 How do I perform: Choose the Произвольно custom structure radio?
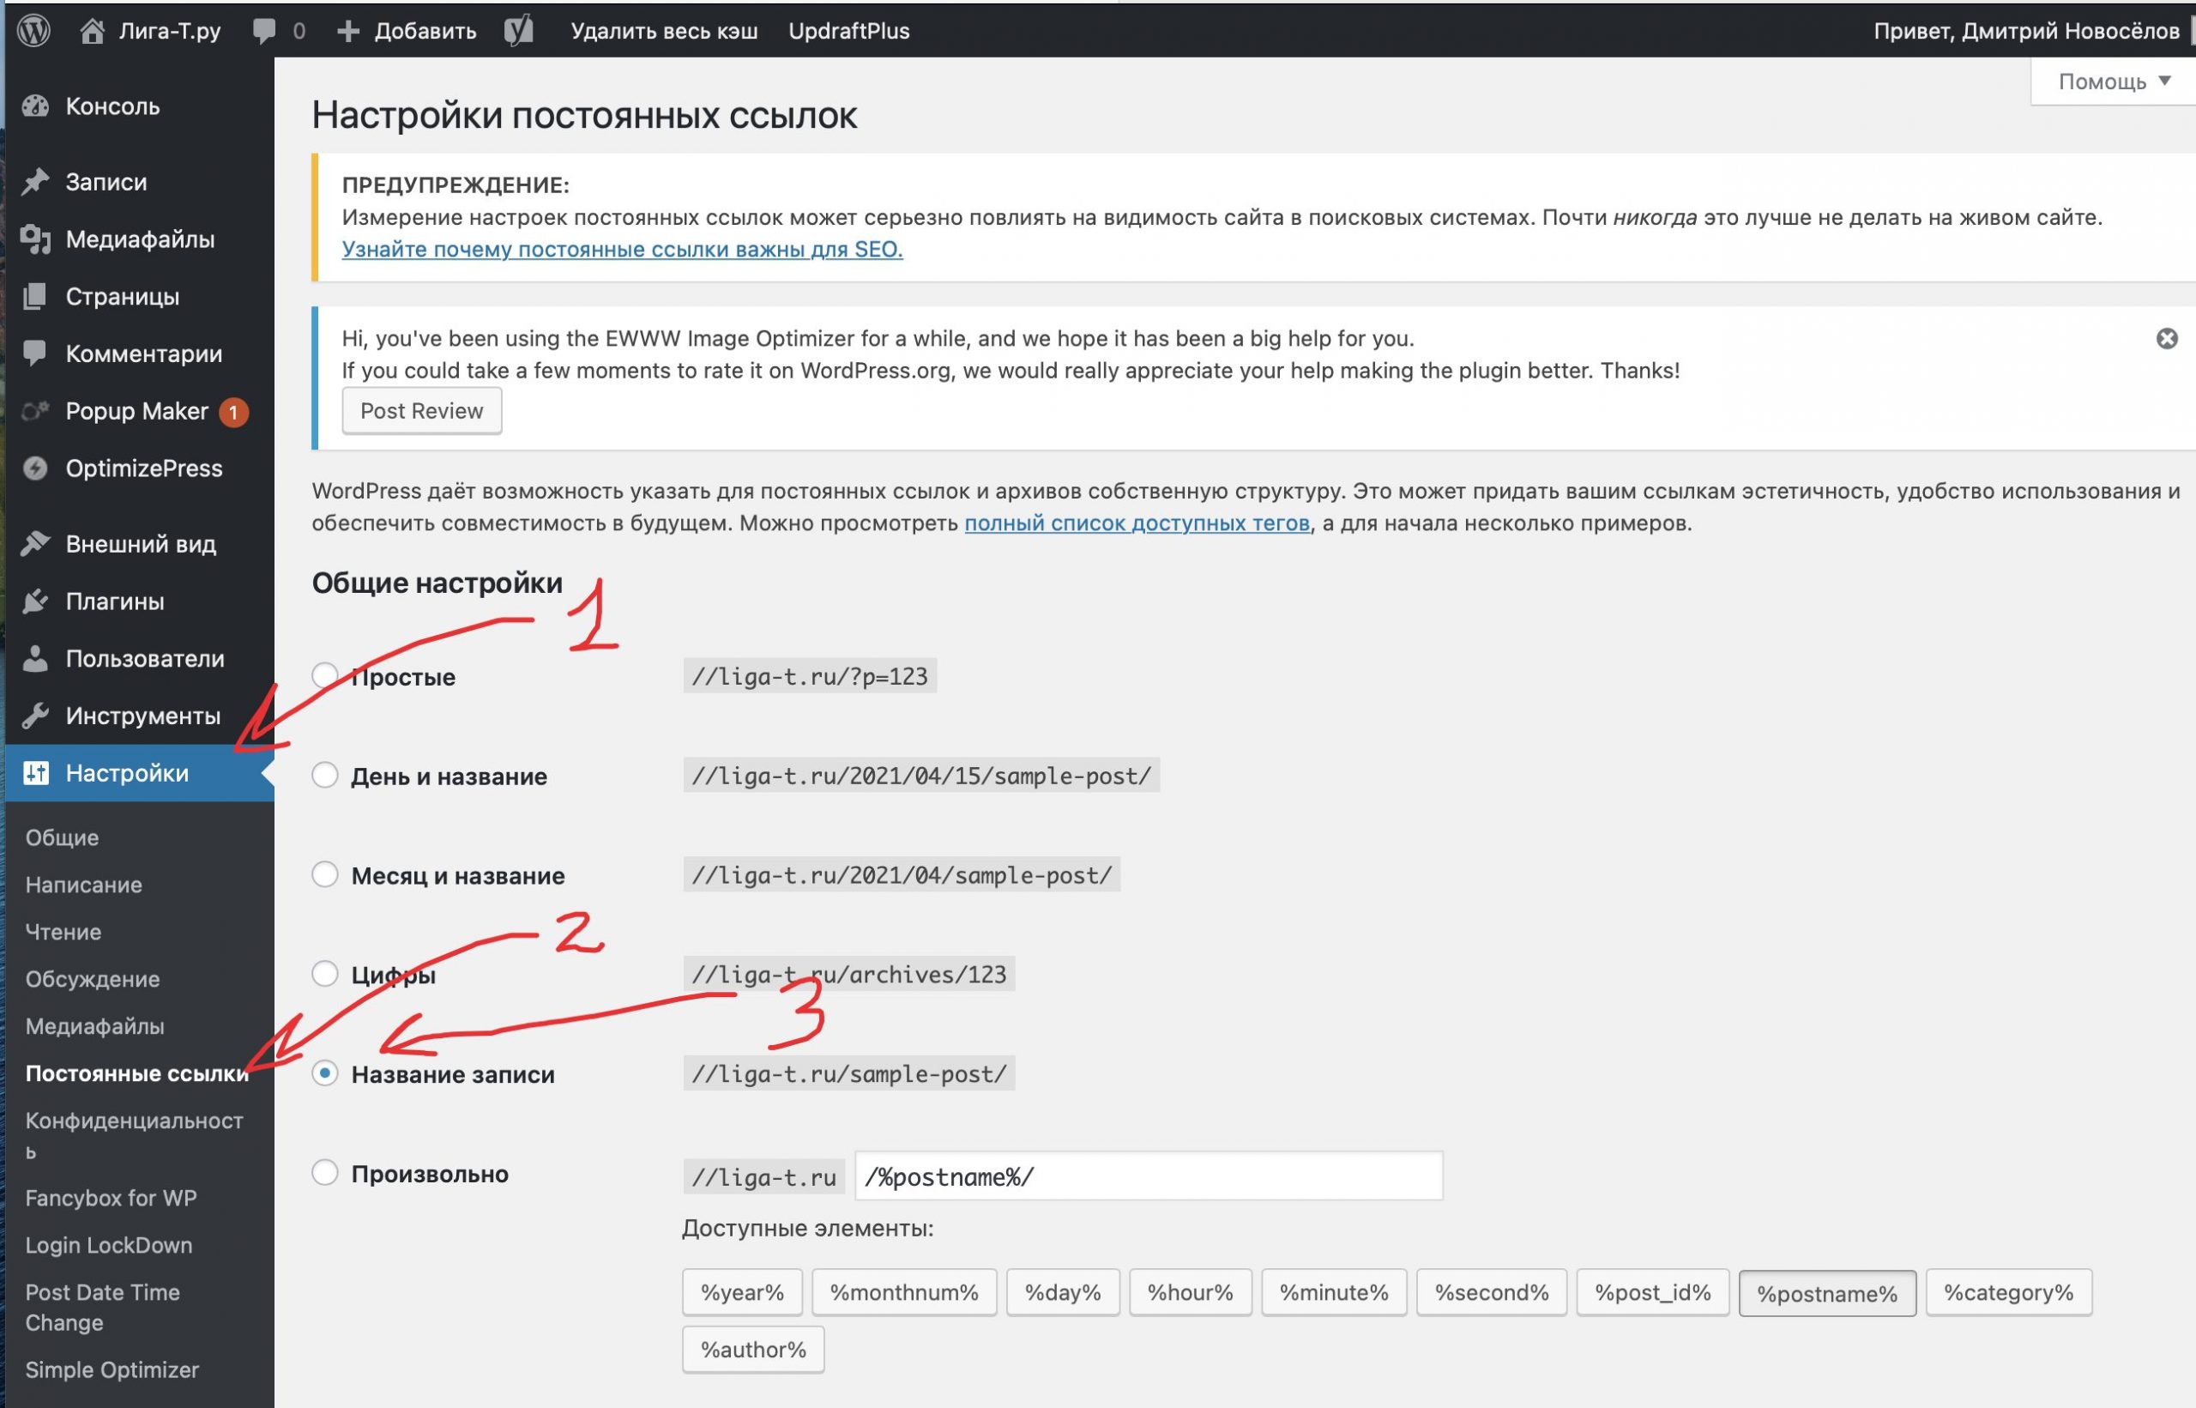(324, 1173)
